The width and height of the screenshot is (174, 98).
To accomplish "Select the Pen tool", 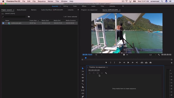I will 83,97.
